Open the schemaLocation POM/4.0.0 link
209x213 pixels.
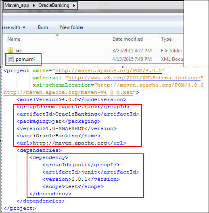(150, 85)
